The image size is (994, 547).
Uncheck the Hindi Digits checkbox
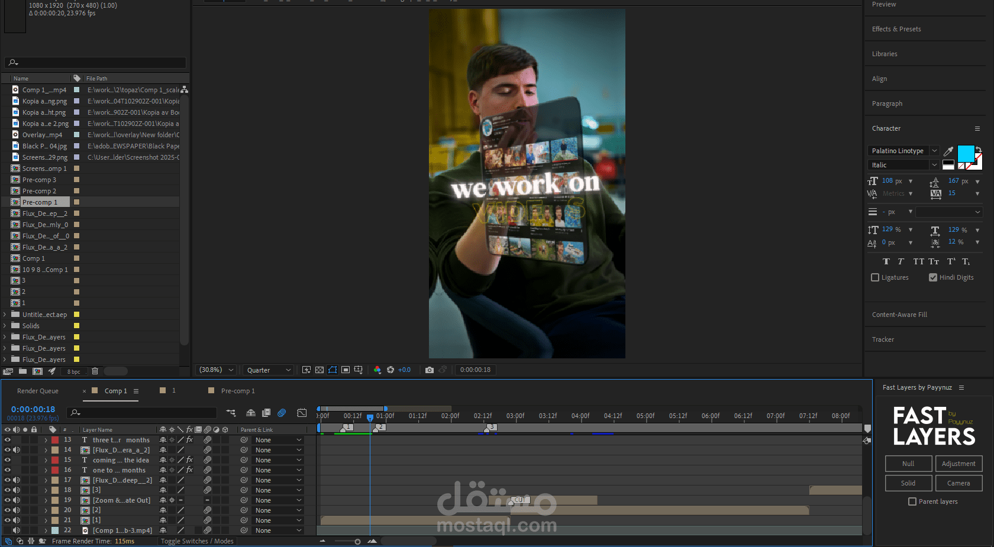click(x=933, y=277)
